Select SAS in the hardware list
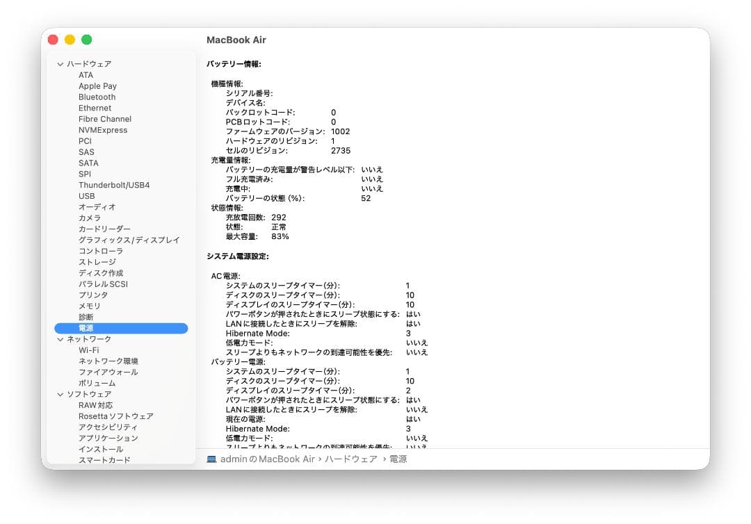 [86, 152]
